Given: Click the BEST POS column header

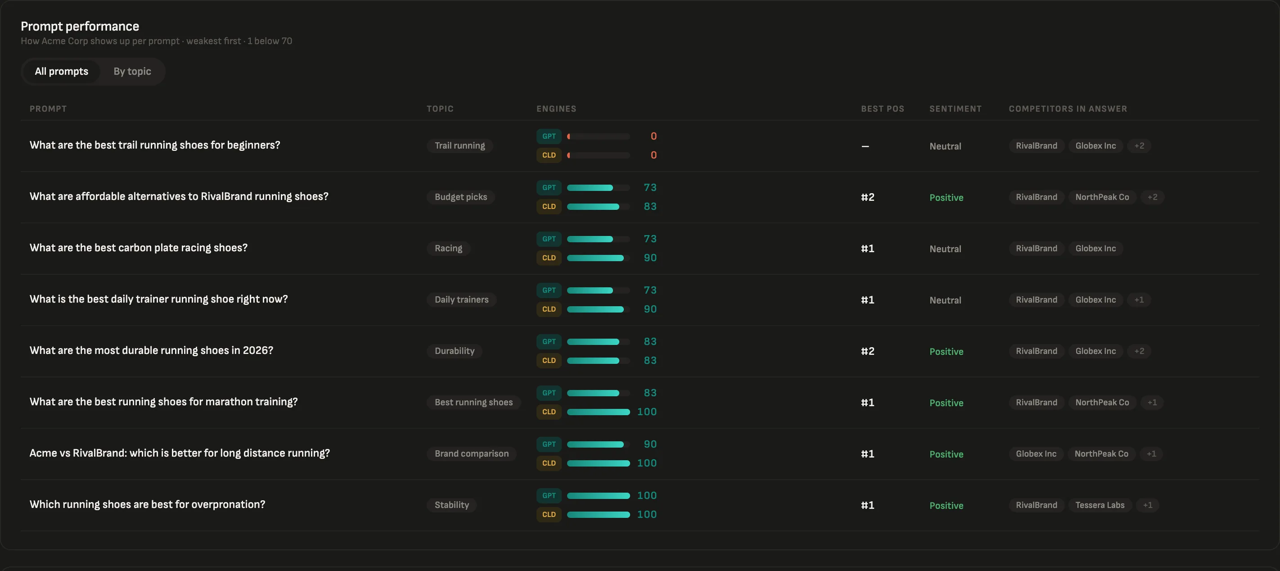Looking at the screenshot, I should (883, 109).
